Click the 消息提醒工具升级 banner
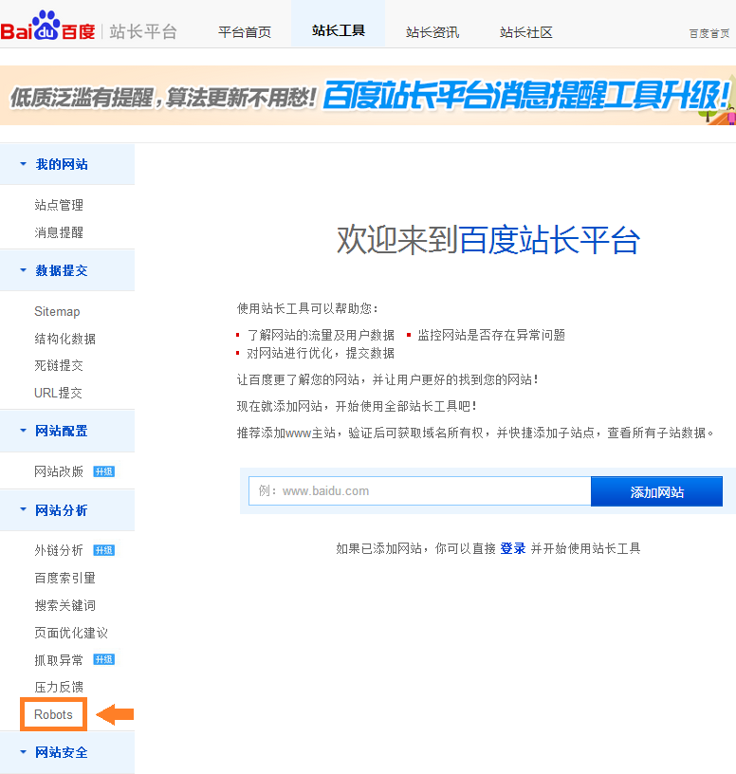Image resolution: width=736 pixels, height=774 pixels. coord(368,95)
